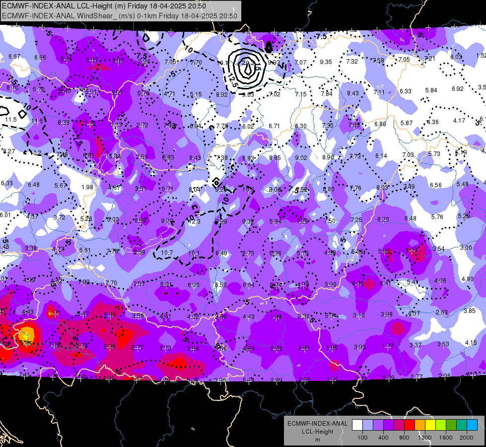Click the map value 10.8

coord(248,189)
